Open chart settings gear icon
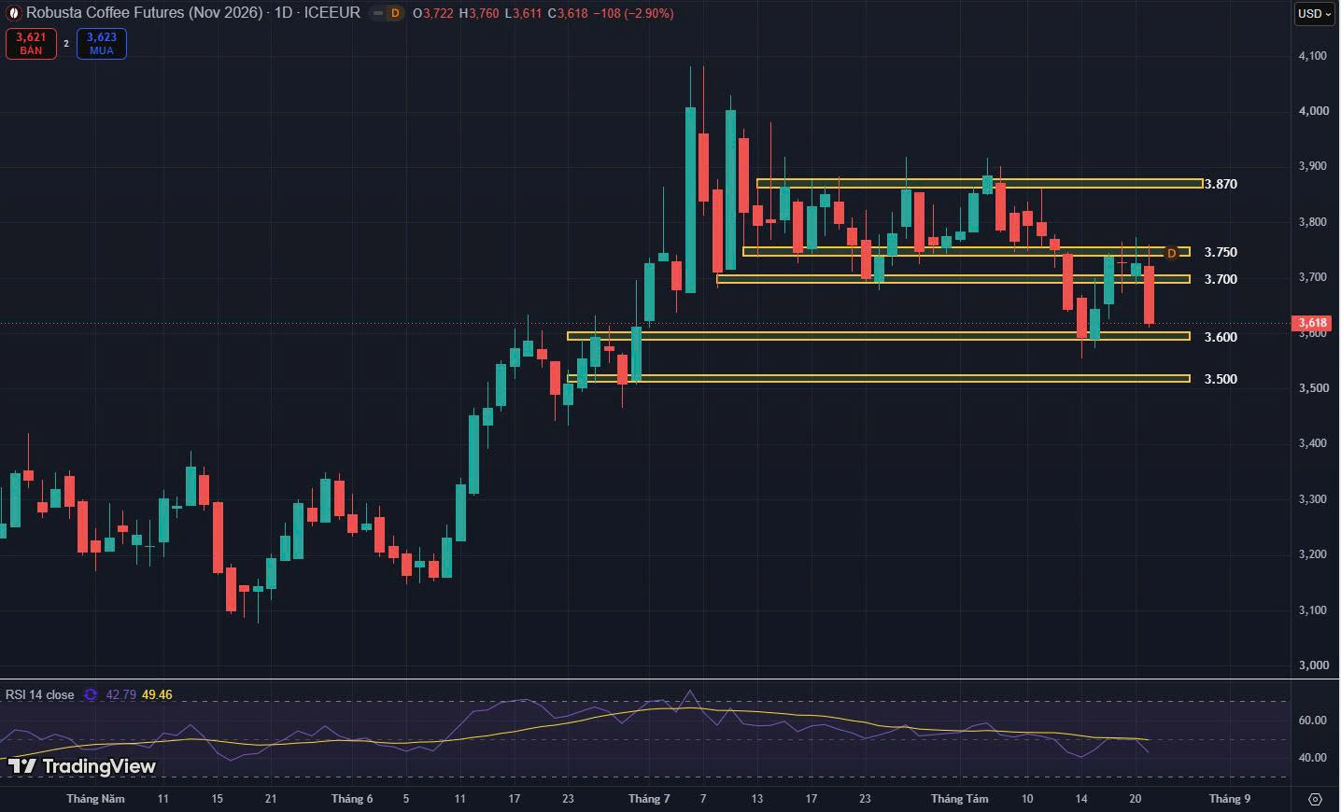Image resolution: width=1341 pixels, height=812 pixels. point(1315,799)
